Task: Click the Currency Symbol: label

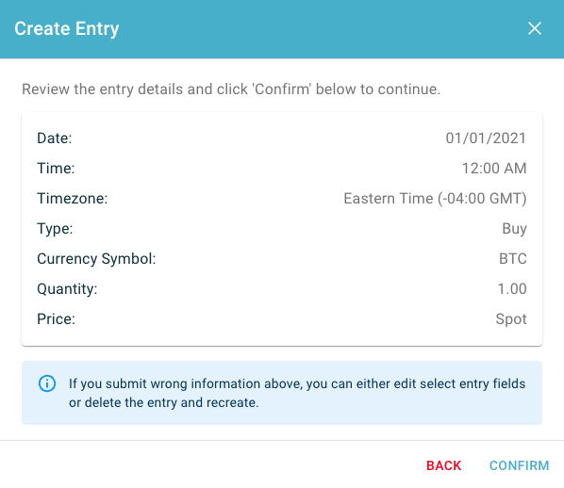Action: tap(96, 259)
